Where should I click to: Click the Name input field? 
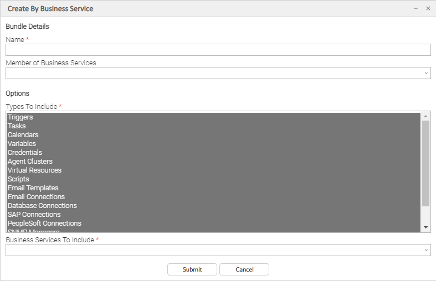[x=218, y=50]
